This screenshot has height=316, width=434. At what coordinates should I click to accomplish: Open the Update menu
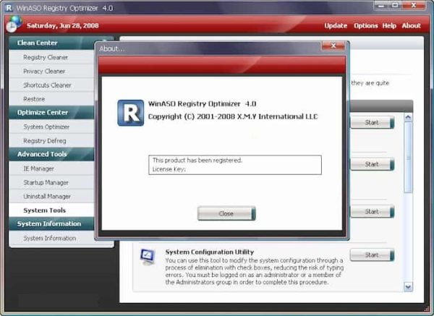click(336, 26)
